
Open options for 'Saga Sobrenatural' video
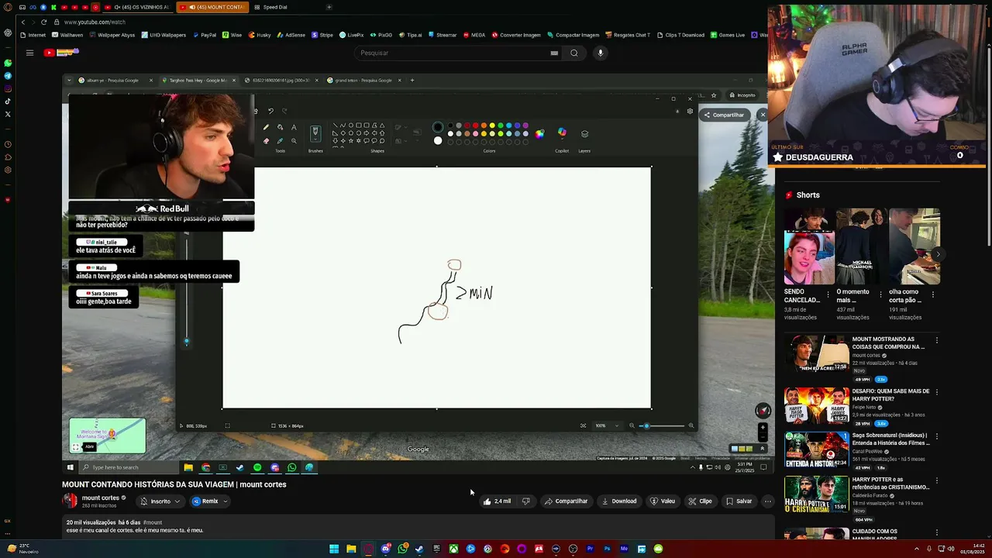937,436
